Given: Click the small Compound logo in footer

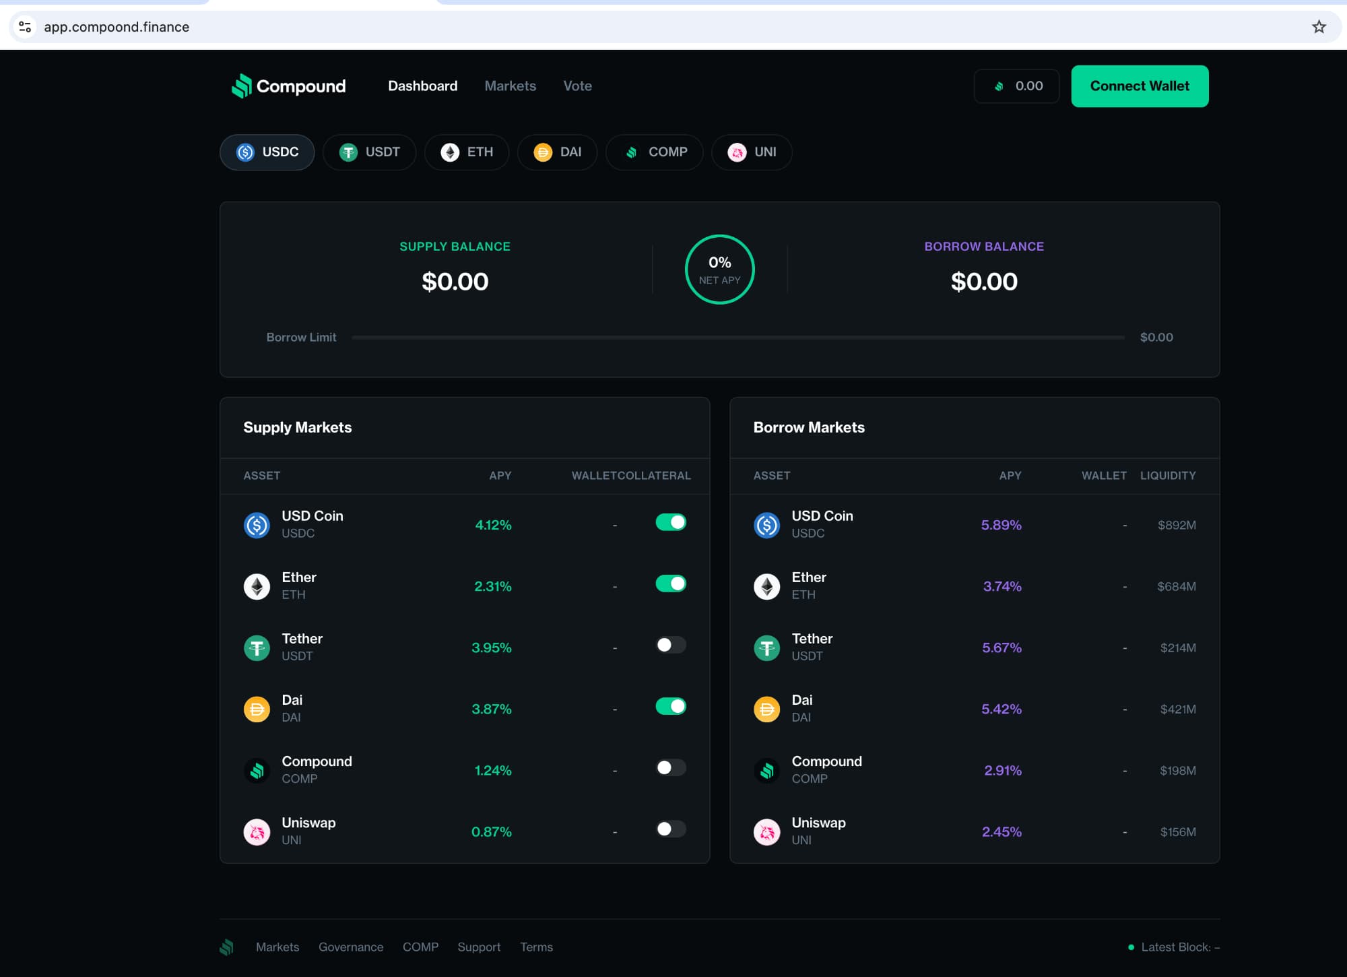Looking at the screenshot, I should [227, 947].
